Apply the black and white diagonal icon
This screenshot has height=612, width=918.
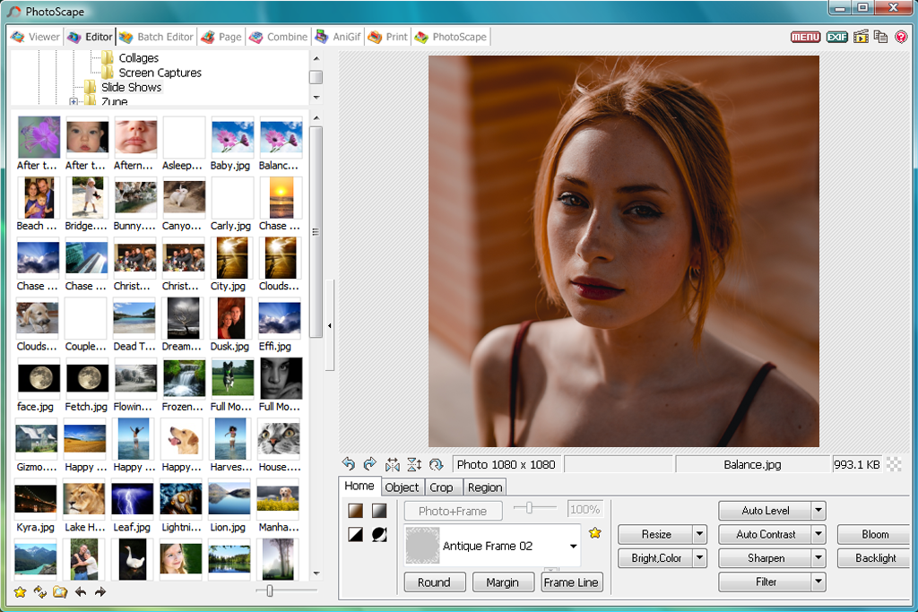tap(355, 534)
